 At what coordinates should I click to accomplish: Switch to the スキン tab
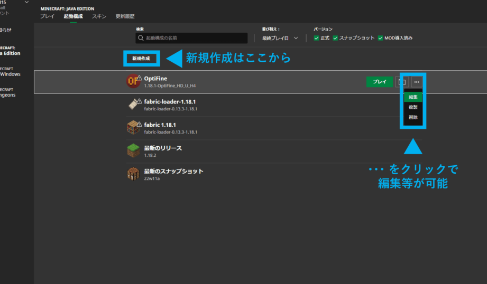click(x=99, y=16)
